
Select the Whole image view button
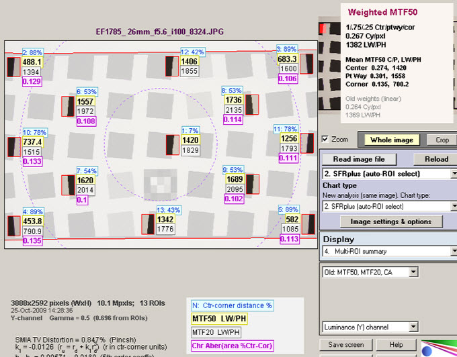(391, 140)
